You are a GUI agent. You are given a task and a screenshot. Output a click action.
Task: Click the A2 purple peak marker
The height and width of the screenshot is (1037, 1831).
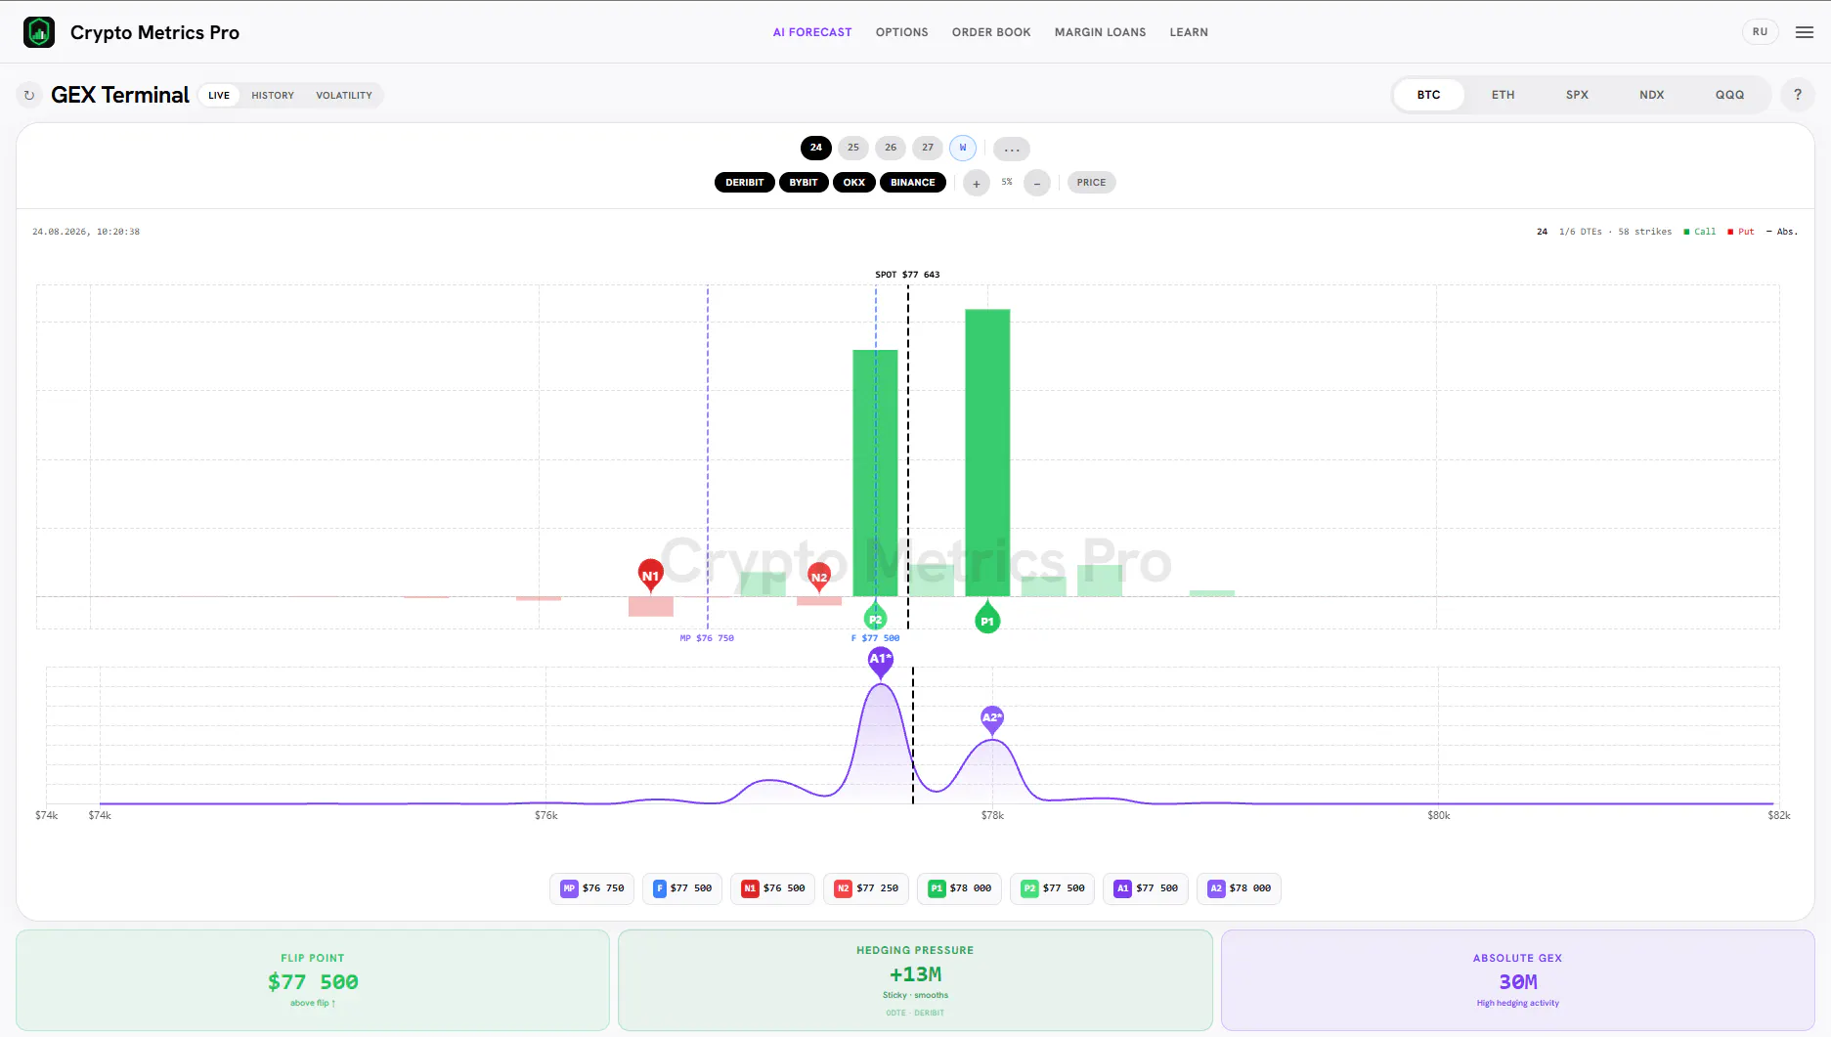(x=992, y=718)
